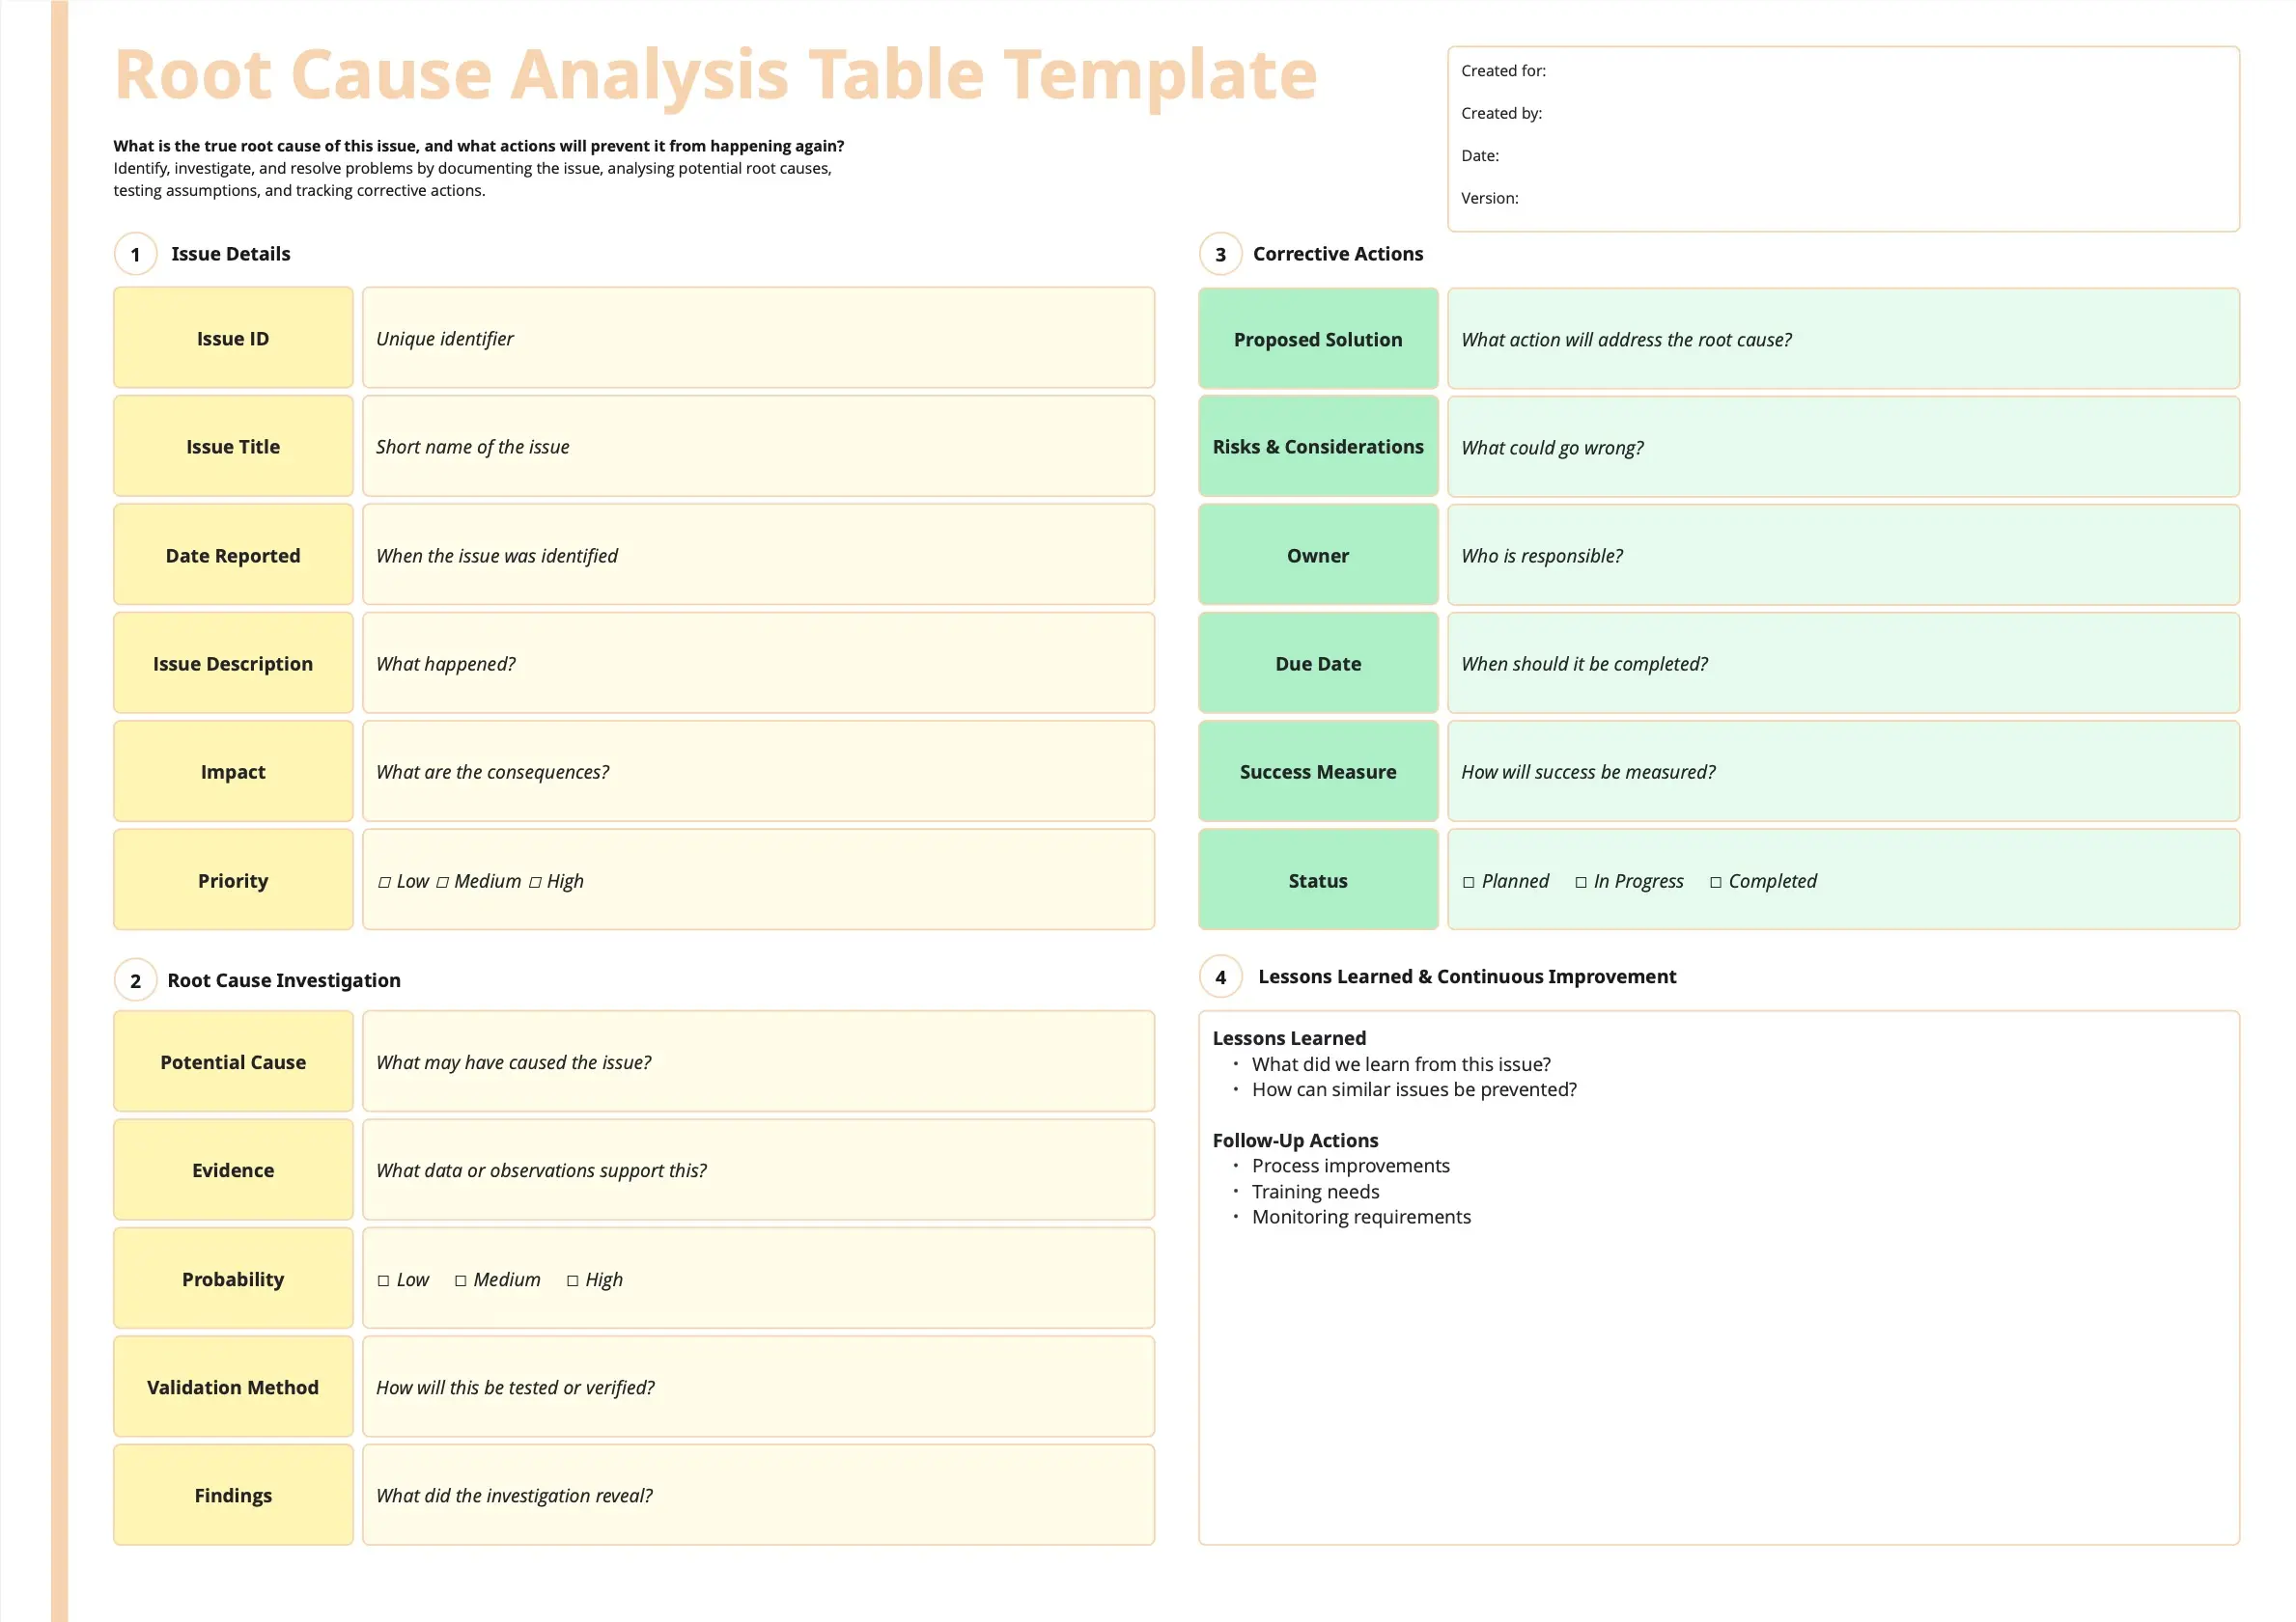Image resolution: width=2296 pixels, height=1622 pixels.
Task: Mark the In Progress status checkbox
Action: tap(1581, 883)
